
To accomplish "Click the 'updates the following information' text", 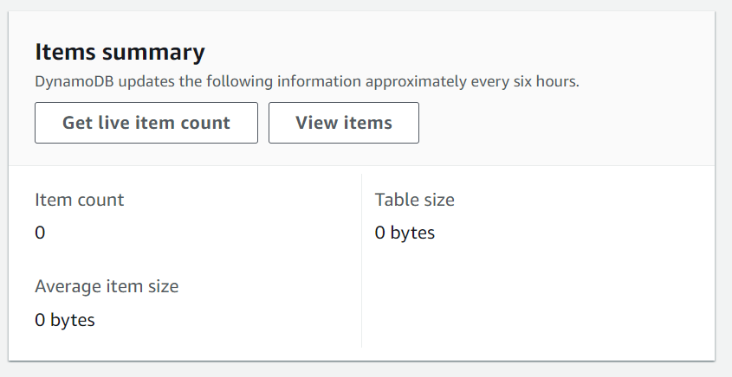I will 236,83.
